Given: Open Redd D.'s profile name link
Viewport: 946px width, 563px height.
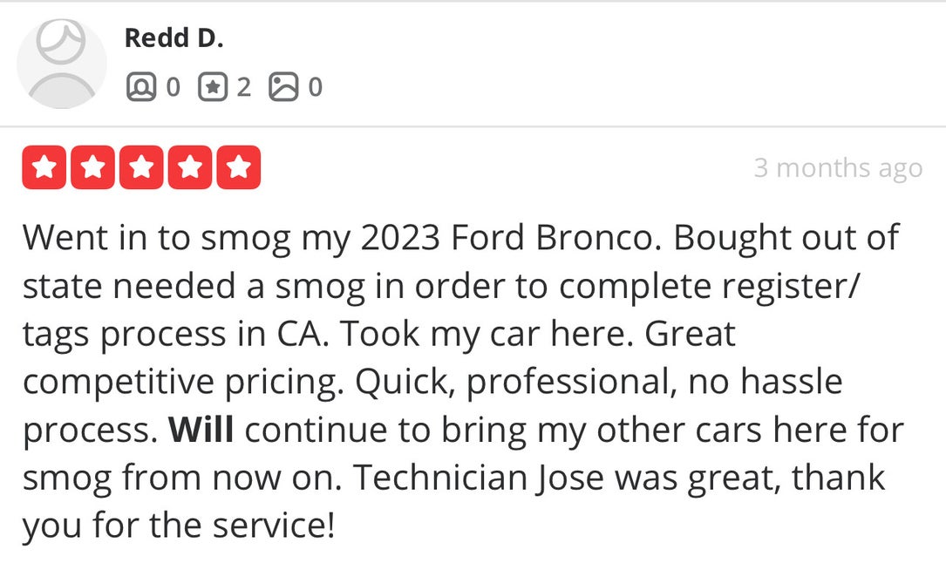Looking at the screenshot, I should pos(174,37).
